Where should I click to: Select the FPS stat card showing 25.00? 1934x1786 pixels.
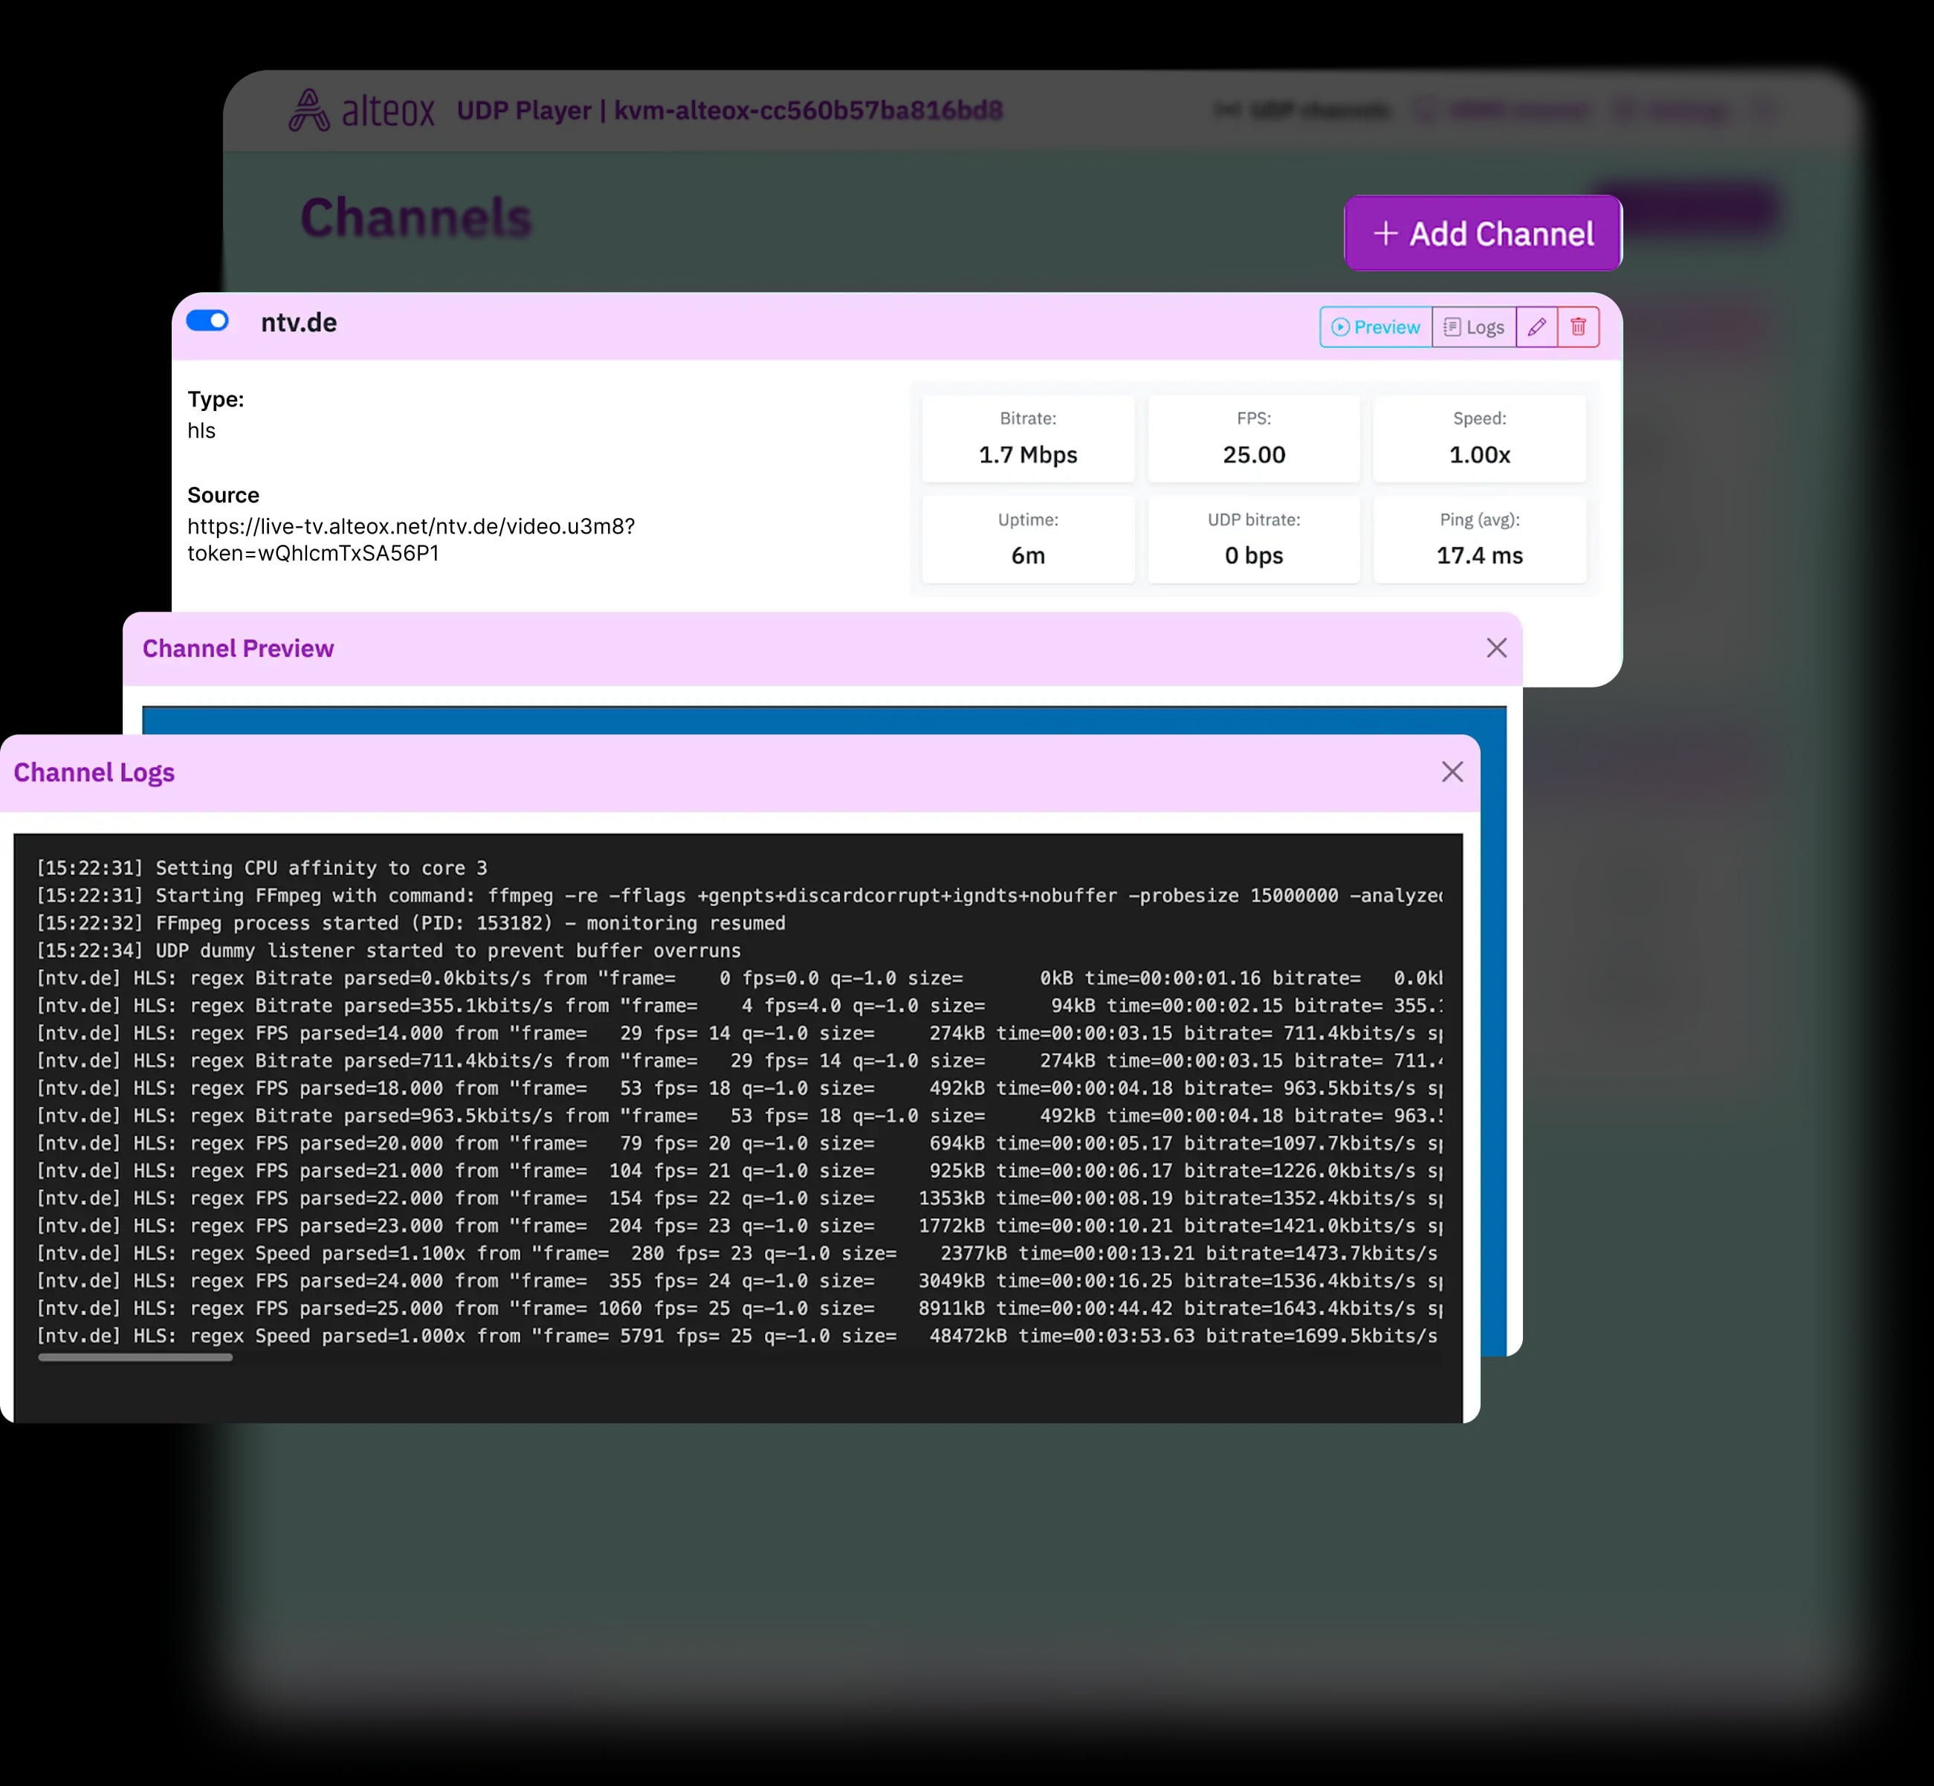tap(1254, 439)
